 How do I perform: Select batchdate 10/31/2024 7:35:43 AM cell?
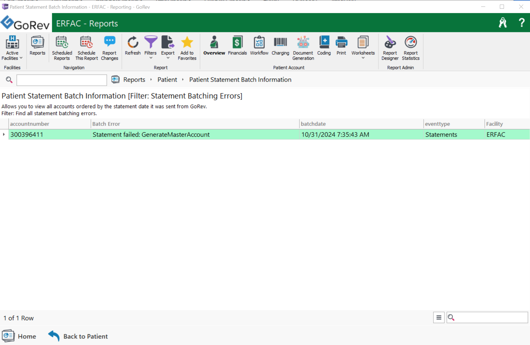point(361,135)
